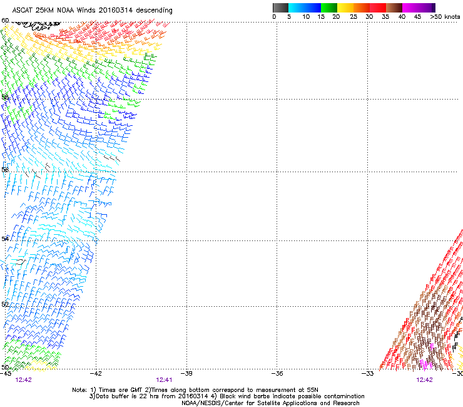Click the red 30-35 knots legend swatch
Image resolution: width=463 pixels, height=407 pixels.
point(378,8)
